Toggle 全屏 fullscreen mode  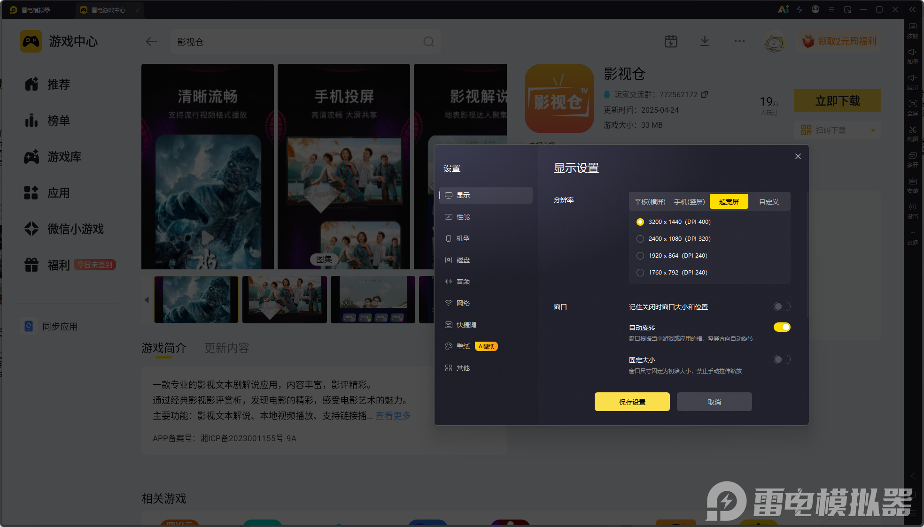(x=912, y=108)
